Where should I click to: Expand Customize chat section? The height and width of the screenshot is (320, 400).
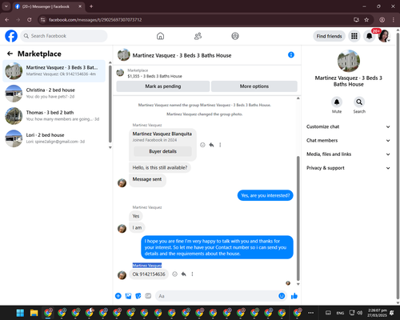coord(348,126)
